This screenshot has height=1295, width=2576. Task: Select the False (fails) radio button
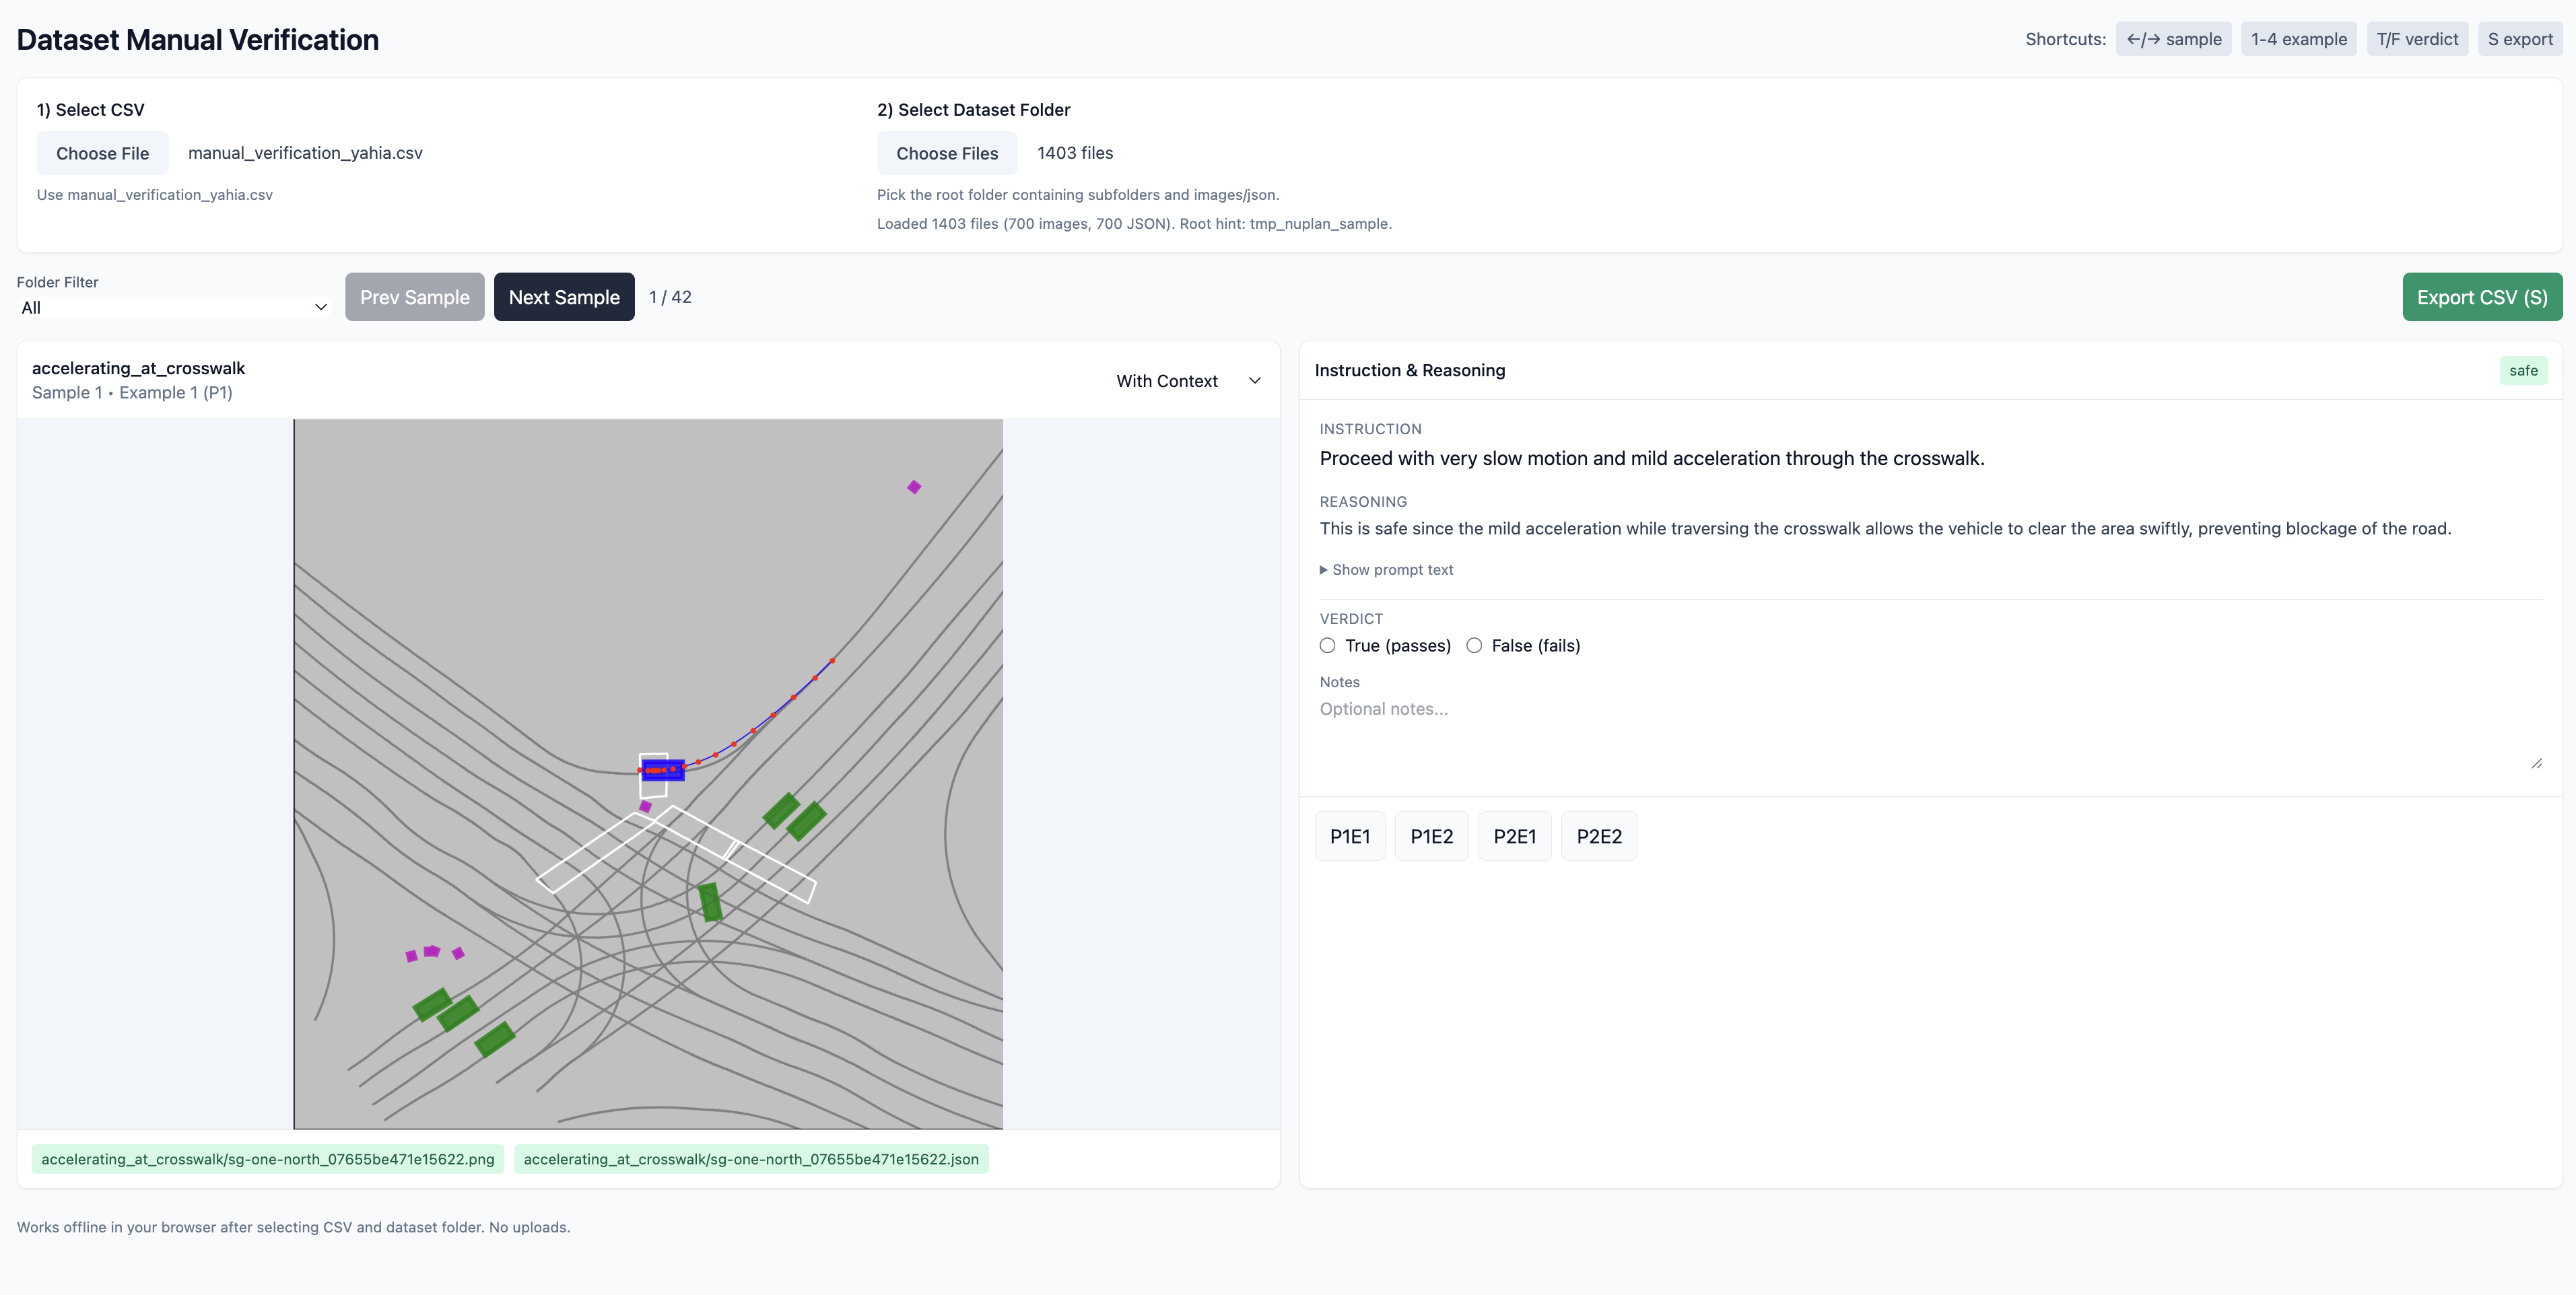1474,645
